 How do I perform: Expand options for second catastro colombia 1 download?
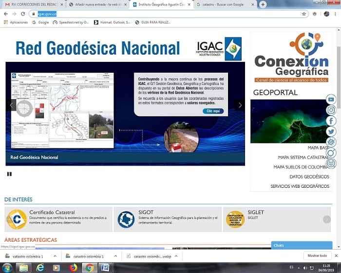115,256
